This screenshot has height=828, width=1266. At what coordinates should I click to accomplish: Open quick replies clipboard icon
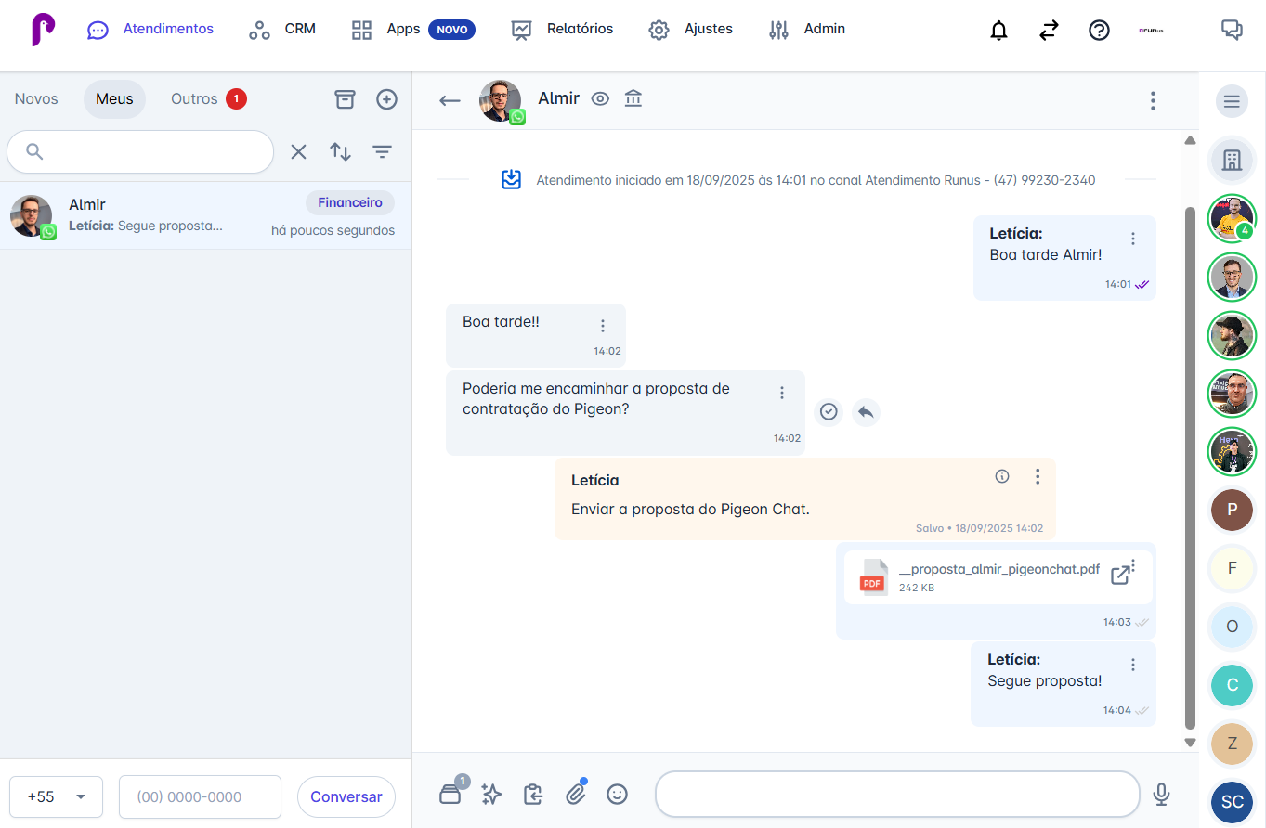pyautogui.click(x=532, y=795)
